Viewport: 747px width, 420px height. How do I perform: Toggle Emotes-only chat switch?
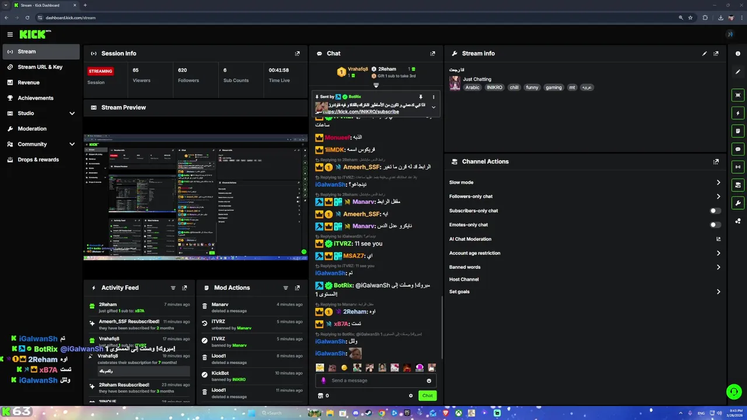point(715,225)
